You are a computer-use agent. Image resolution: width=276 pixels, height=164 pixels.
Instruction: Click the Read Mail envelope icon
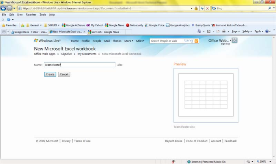coord(218,31)
